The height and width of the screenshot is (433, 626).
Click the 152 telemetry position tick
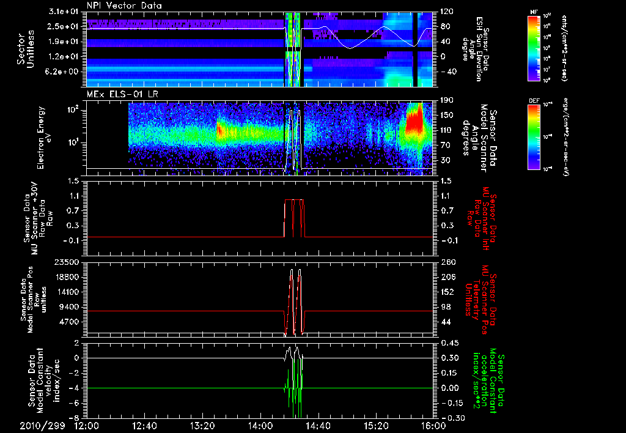click(x=447, y=292)
